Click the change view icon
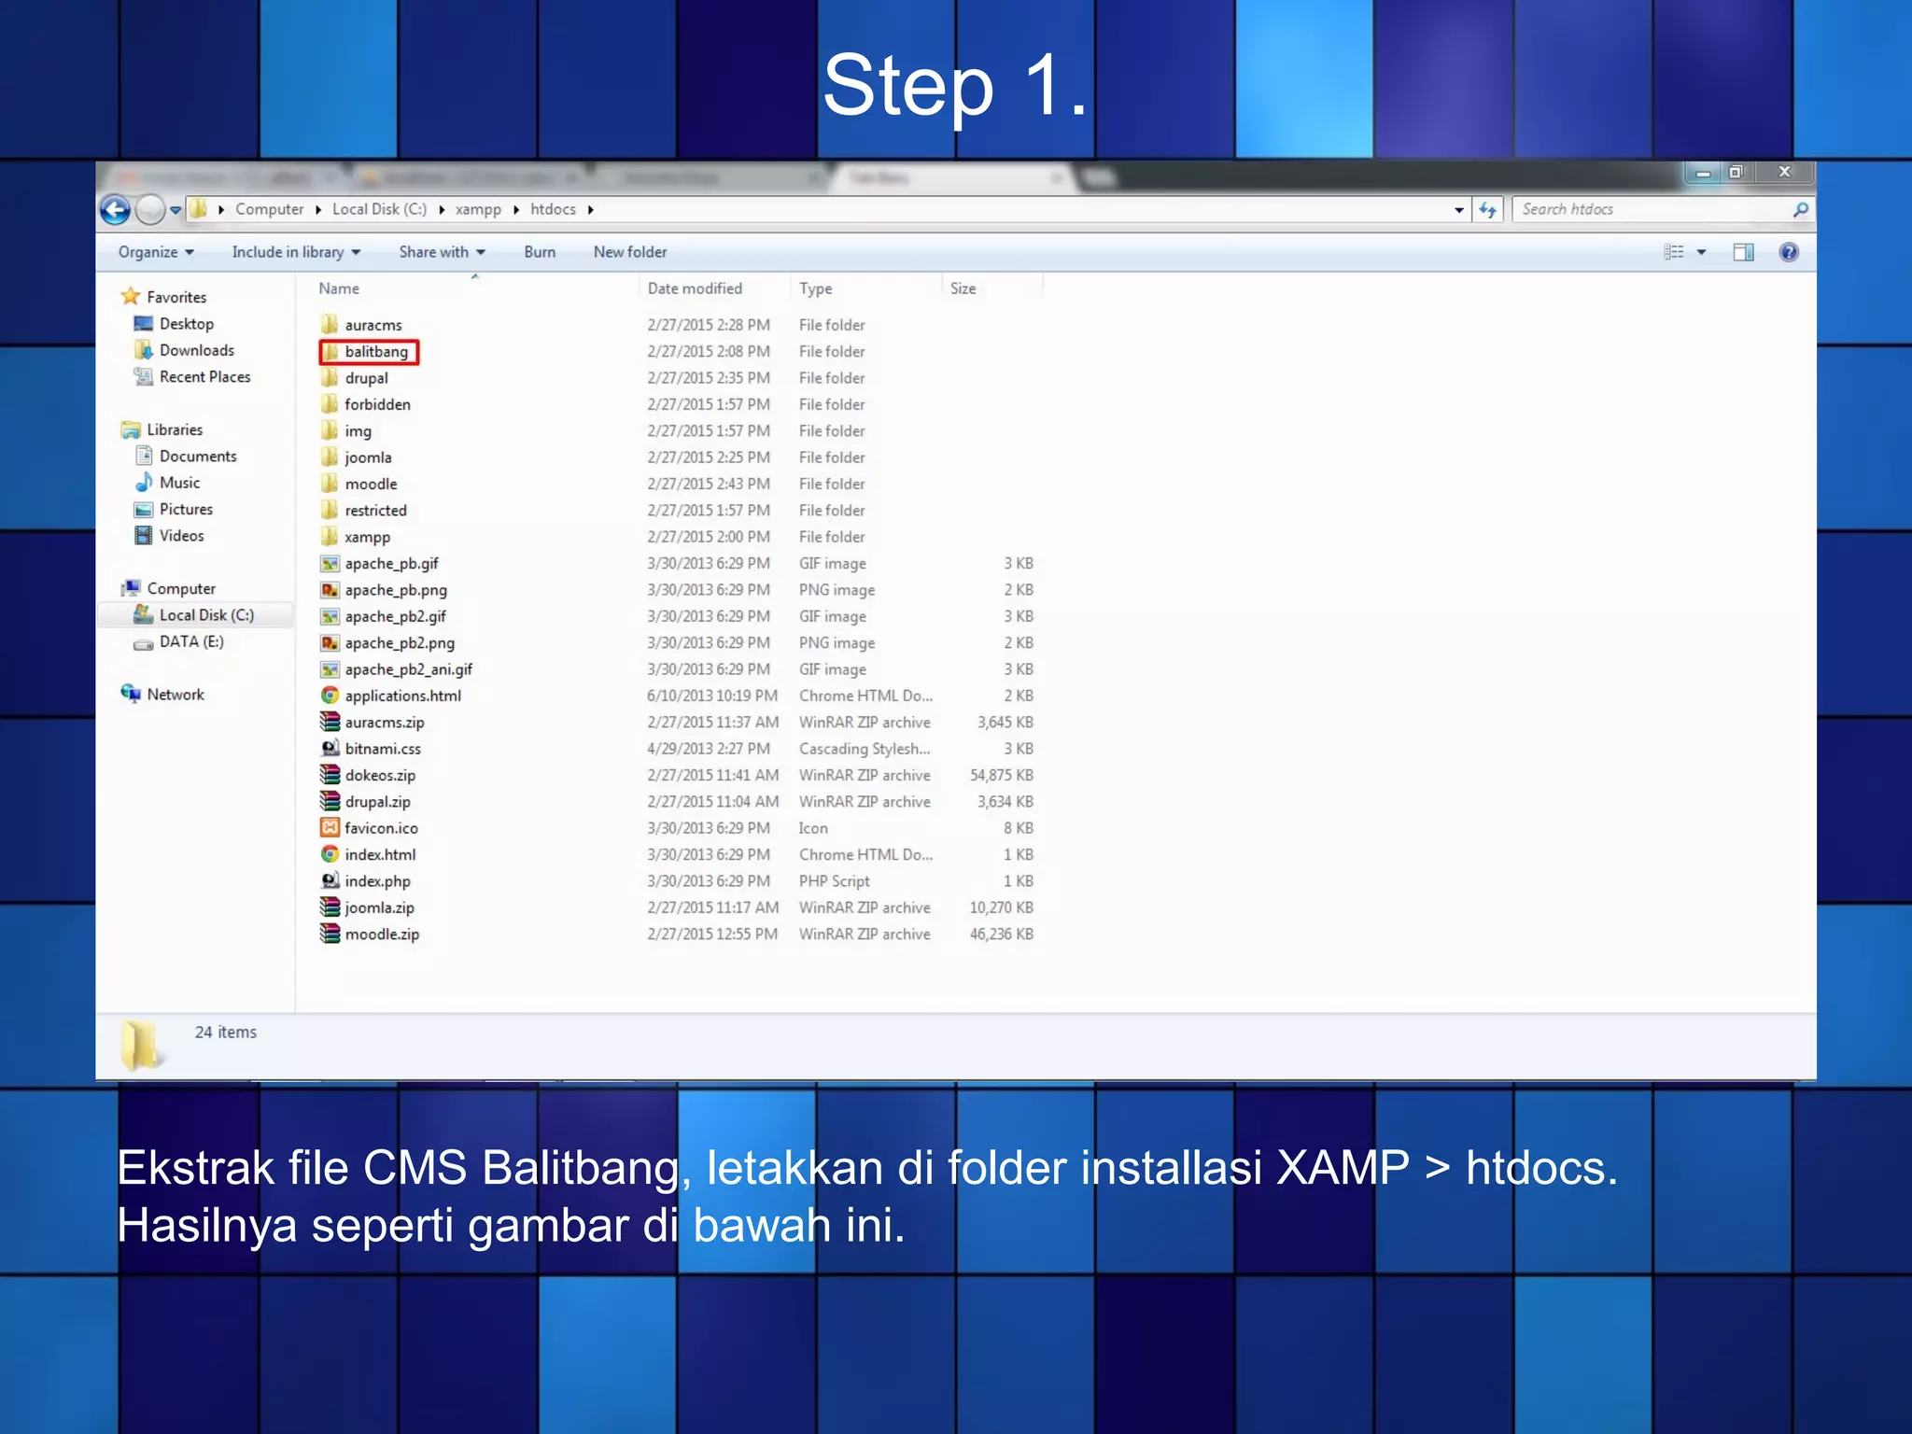 tap(1674, 252)
